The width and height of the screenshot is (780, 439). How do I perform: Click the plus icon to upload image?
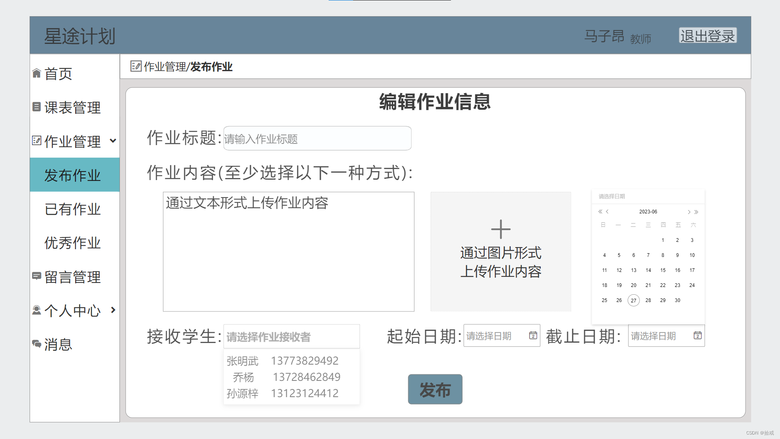[500, 229]
